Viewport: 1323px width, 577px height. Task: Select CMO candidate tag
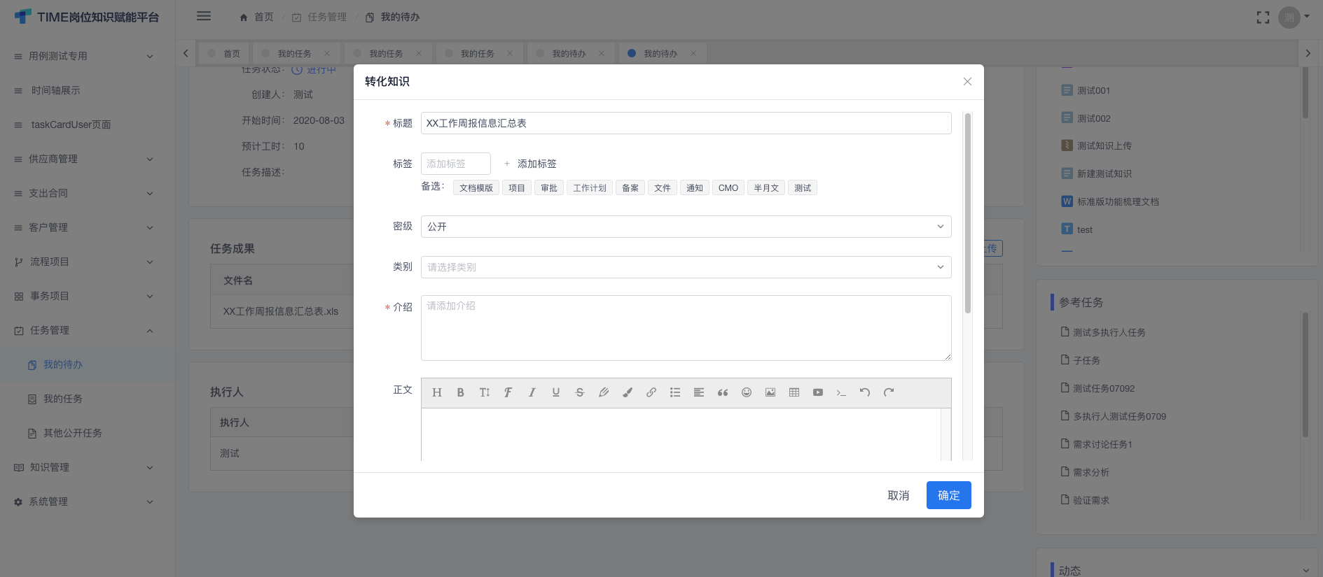coord(728,188)
